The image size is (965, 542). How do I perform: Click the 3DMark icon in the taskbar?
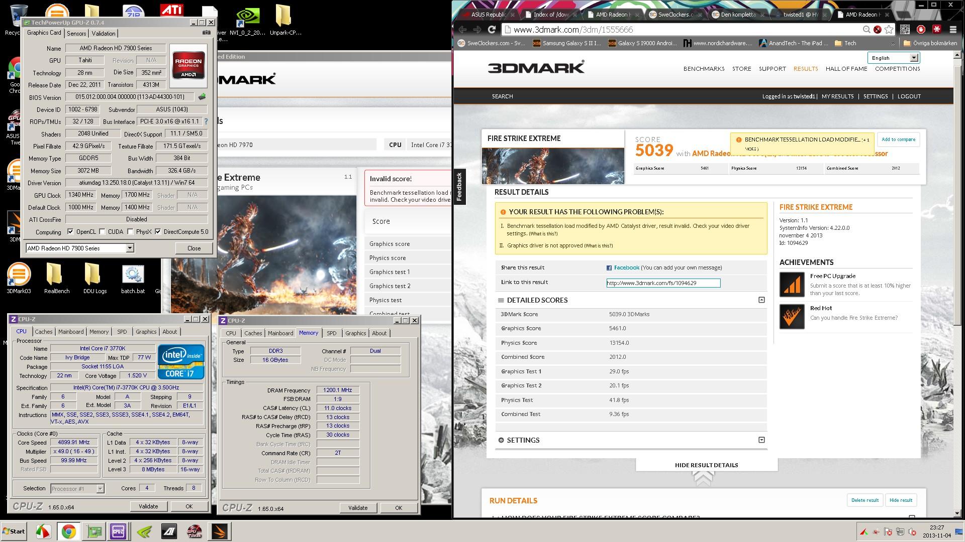tap(220, 531)
